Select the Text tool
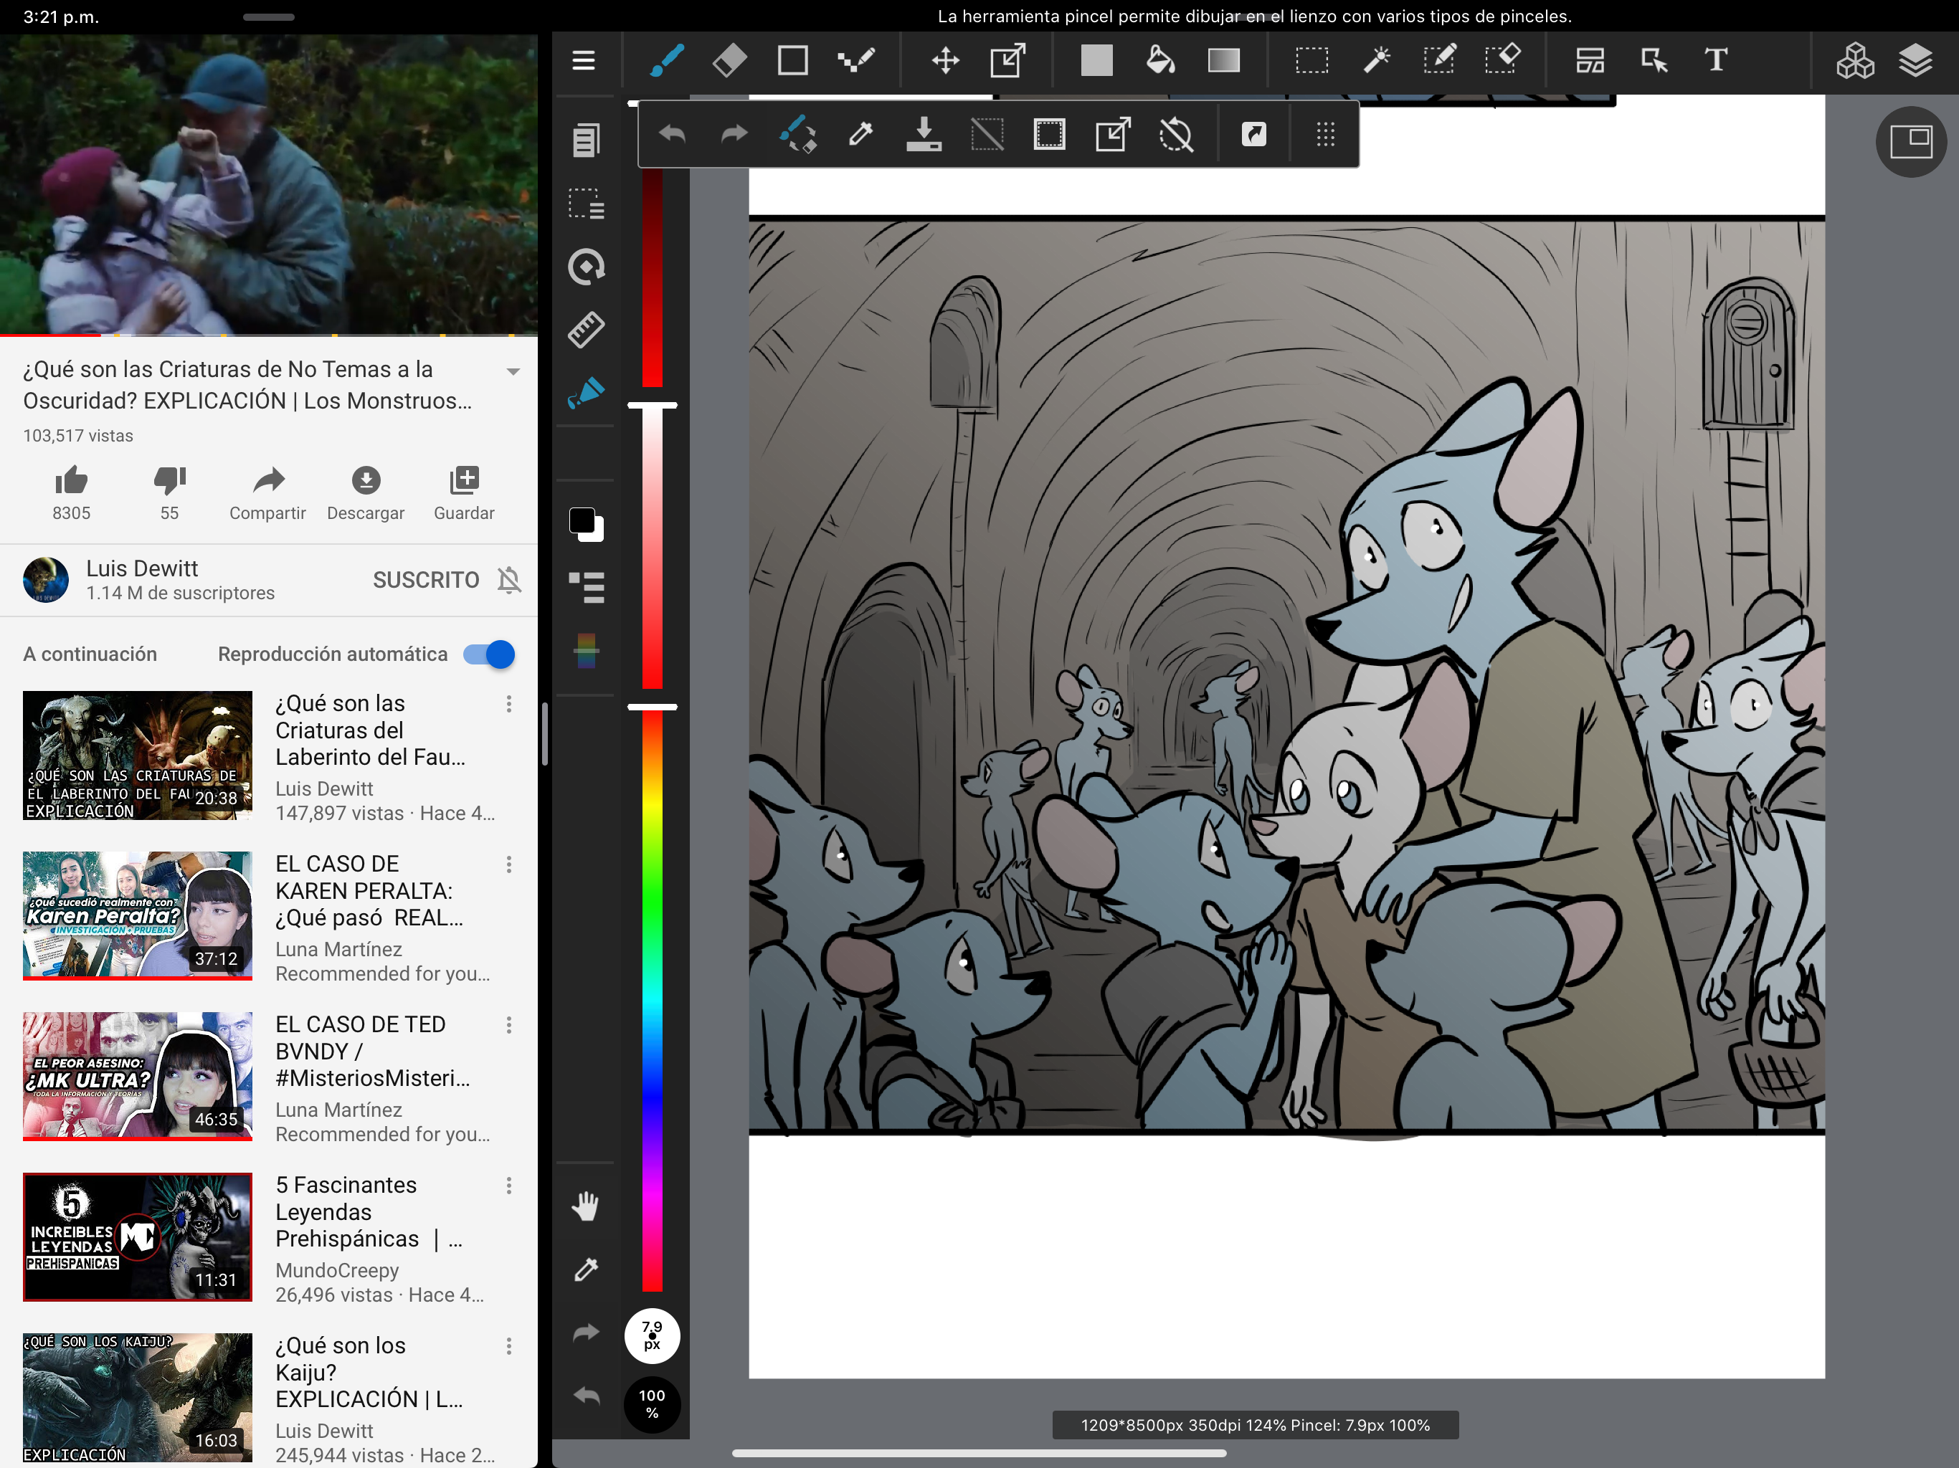 1715,61
